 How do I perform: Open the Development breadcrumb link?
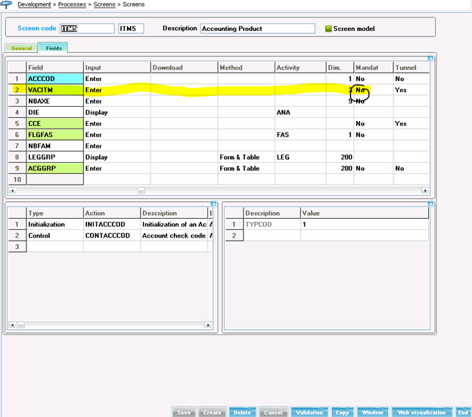click(34, 5)
